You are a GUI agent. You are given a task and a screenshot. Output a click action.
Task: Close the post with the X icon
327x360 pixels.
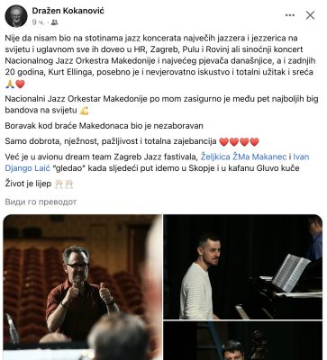[310, 15]
